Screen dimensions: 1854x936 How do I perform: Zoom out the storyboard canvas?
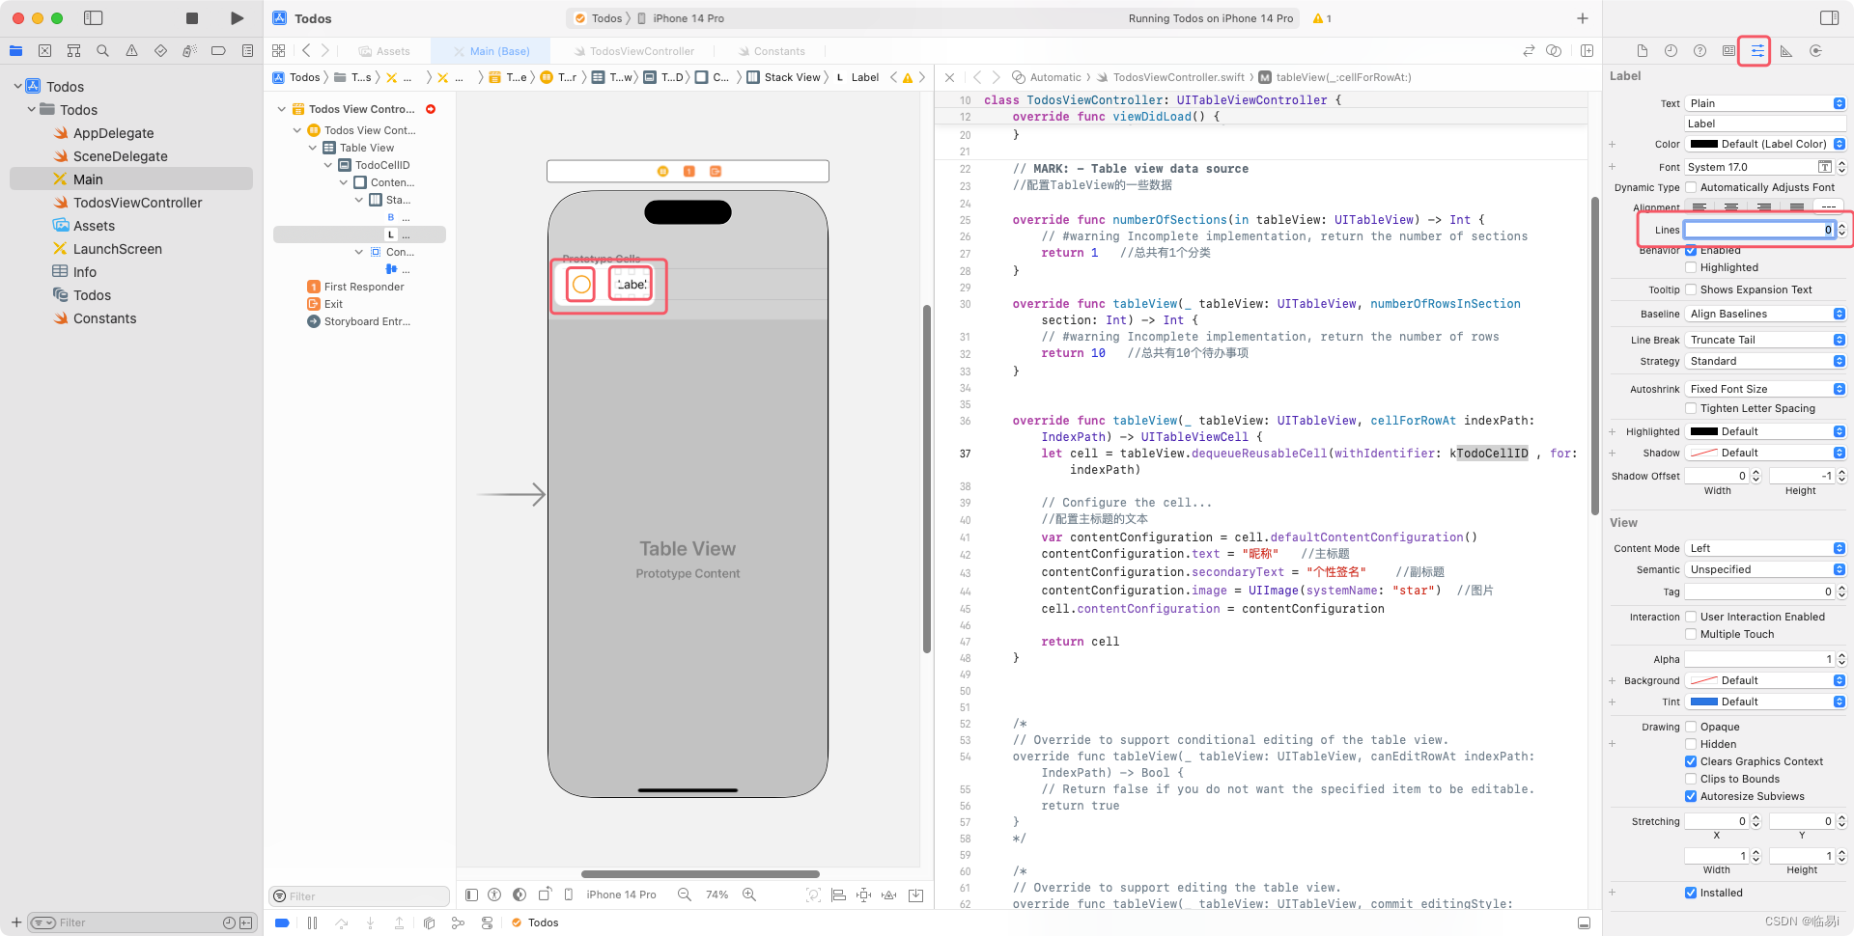tap(685, 895)
